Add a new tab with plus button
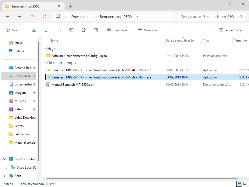The image size is (249, 187). [x=71, y=6]
